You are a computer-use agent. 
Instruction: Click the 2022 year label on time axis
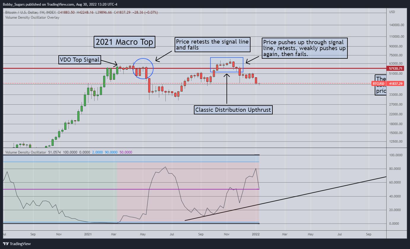click(x=256, y=234)
